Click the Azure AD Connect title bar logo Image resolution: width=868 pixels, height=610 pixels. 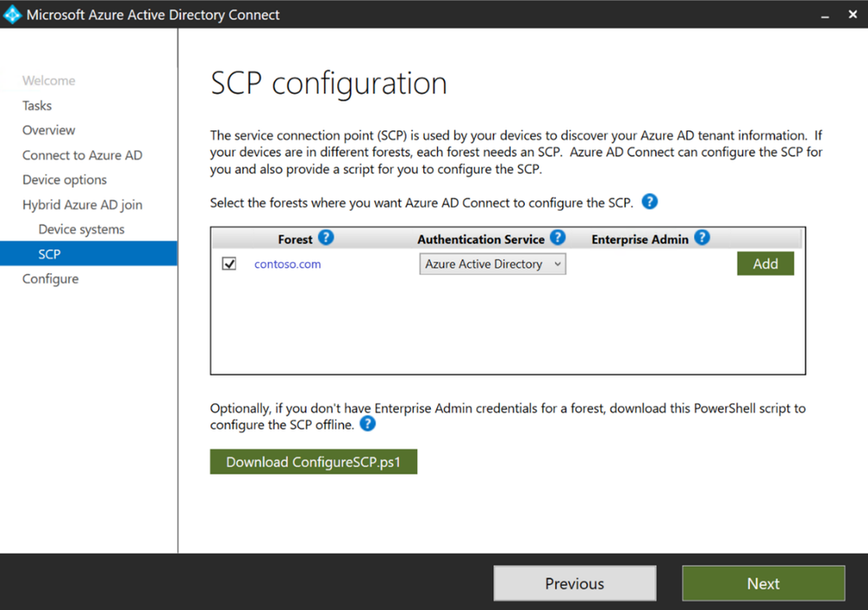point(12,15)
